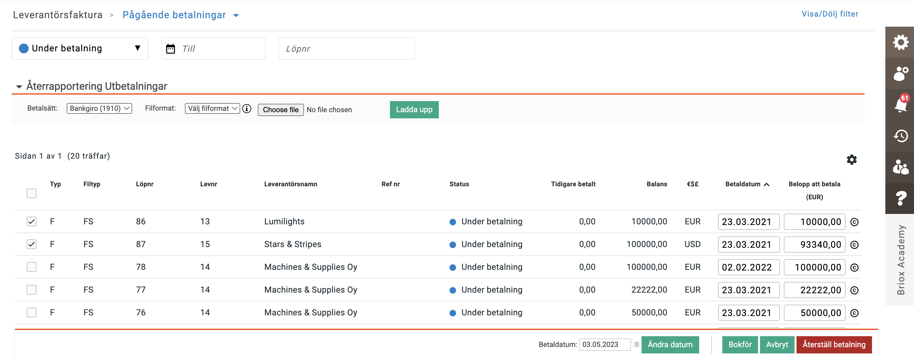Go to Leverantörsfaktura breadcrumb

(x=58, y=15)
